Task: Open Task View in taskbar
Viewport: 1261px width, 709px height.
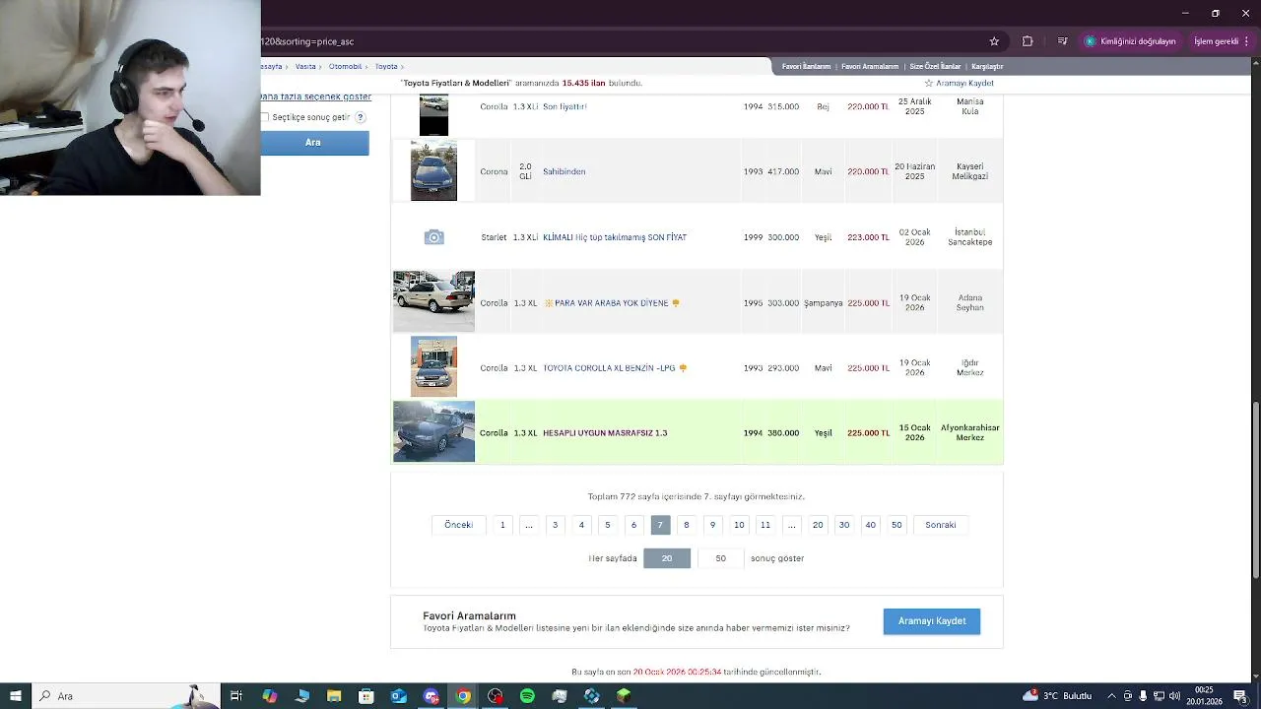Action: coord(236,696)
